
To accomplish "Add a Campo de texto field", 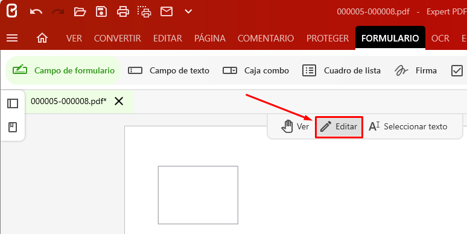I will (x=168, y=70).
